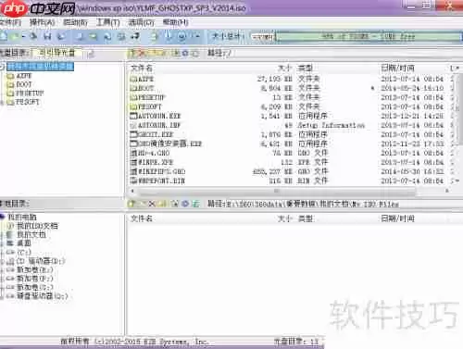Select the highlighted root node in image tree
This screenshot has height=349, width=463.
coord(40,67)
